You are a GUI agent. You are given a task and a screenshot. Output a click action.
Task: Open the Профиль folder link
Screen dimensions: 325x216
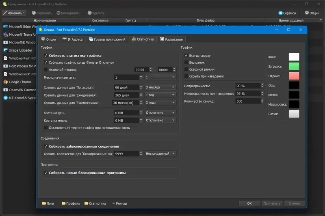click(x=71, y=203)
